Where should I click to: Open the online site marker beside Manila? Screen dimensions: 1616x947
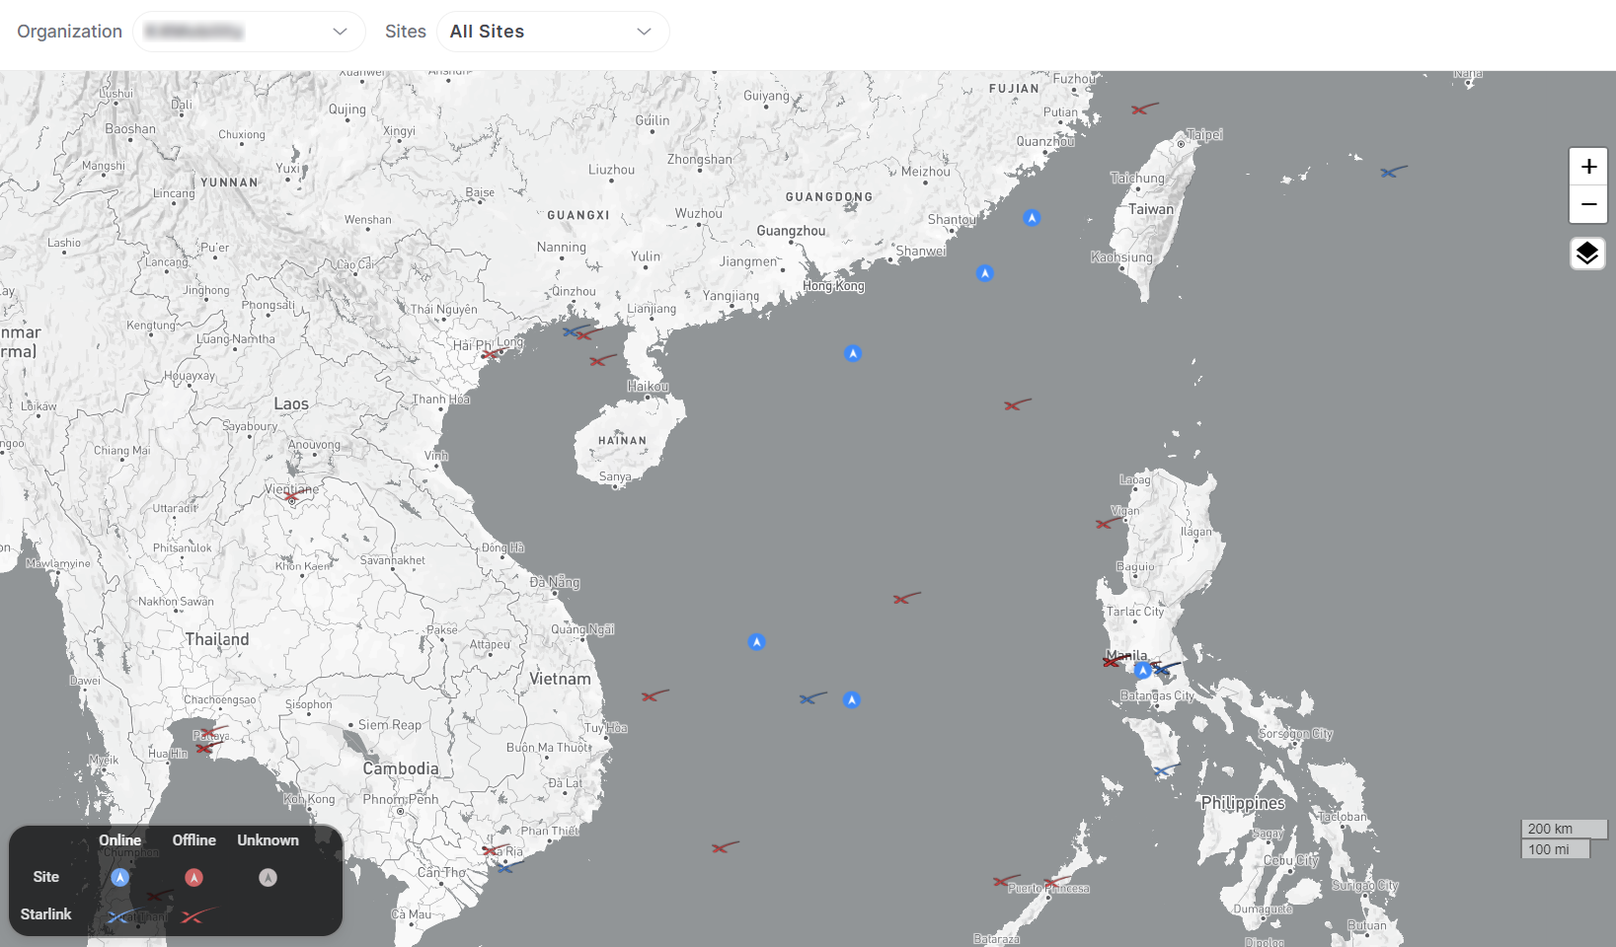1142,671
